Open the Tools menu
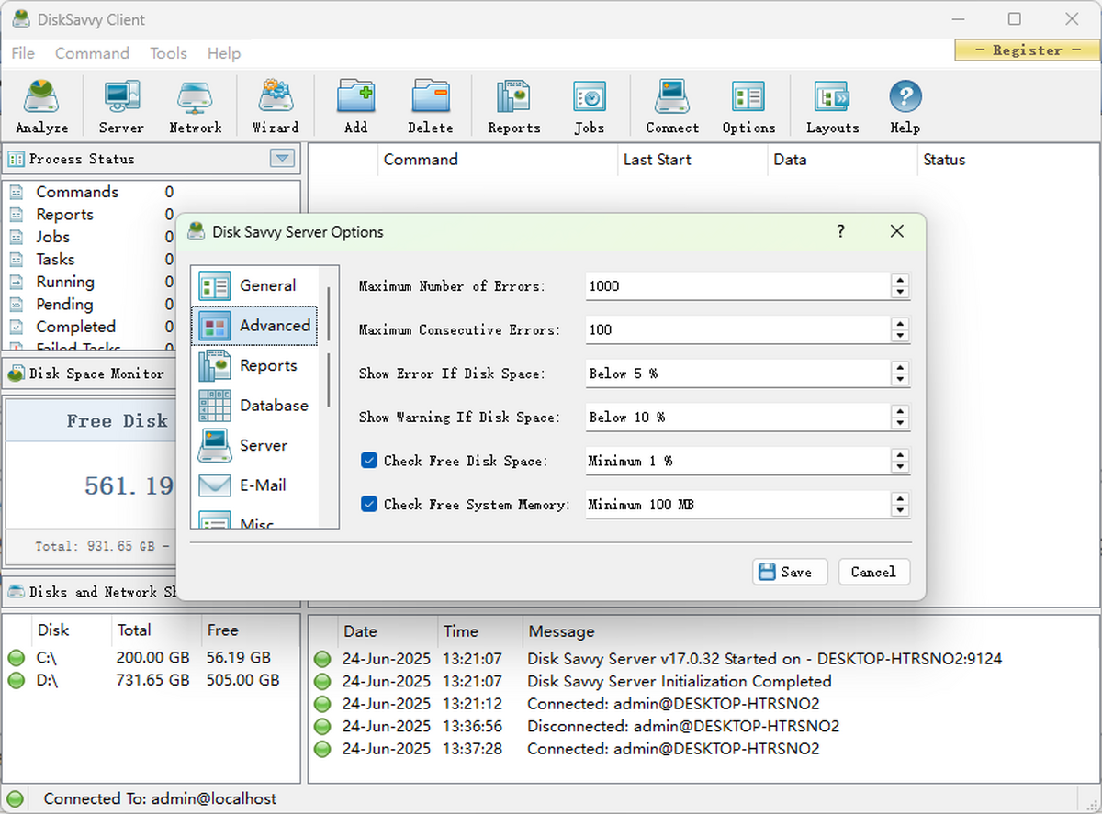Image resolution: width=1102 pixels, height=814 pixels. [168, 53]
